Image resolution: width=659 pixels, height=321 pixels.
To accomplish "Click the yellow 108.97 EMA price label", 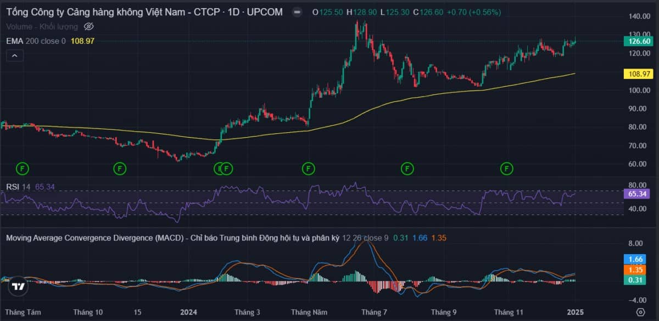I will (638, 73).
